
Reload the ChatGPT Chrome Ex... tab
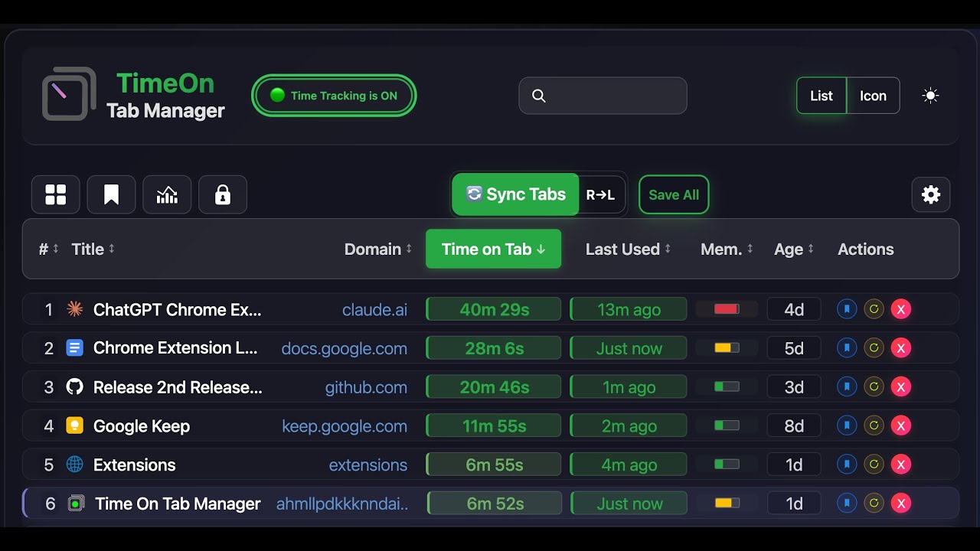pos(874,309)
